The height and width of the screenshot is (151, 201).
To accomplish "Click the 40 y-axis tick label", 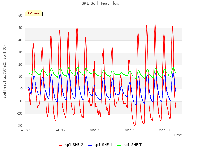I will (20, 40).
